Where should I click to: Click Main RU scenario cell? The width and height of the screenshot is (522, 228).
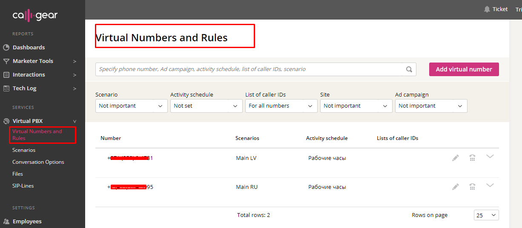(x=247, y=187)
